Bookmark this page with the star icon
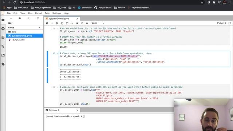 202,3
